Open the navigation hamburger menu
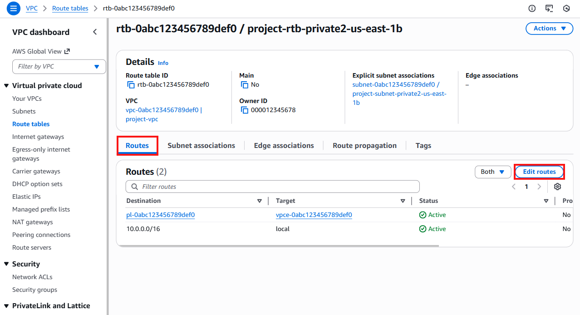 pos(13,8)
